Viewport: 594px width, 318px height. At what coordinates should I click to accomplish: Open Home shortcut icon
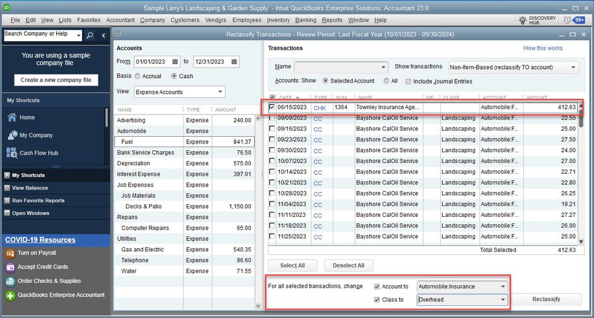[x=11, y=118]
